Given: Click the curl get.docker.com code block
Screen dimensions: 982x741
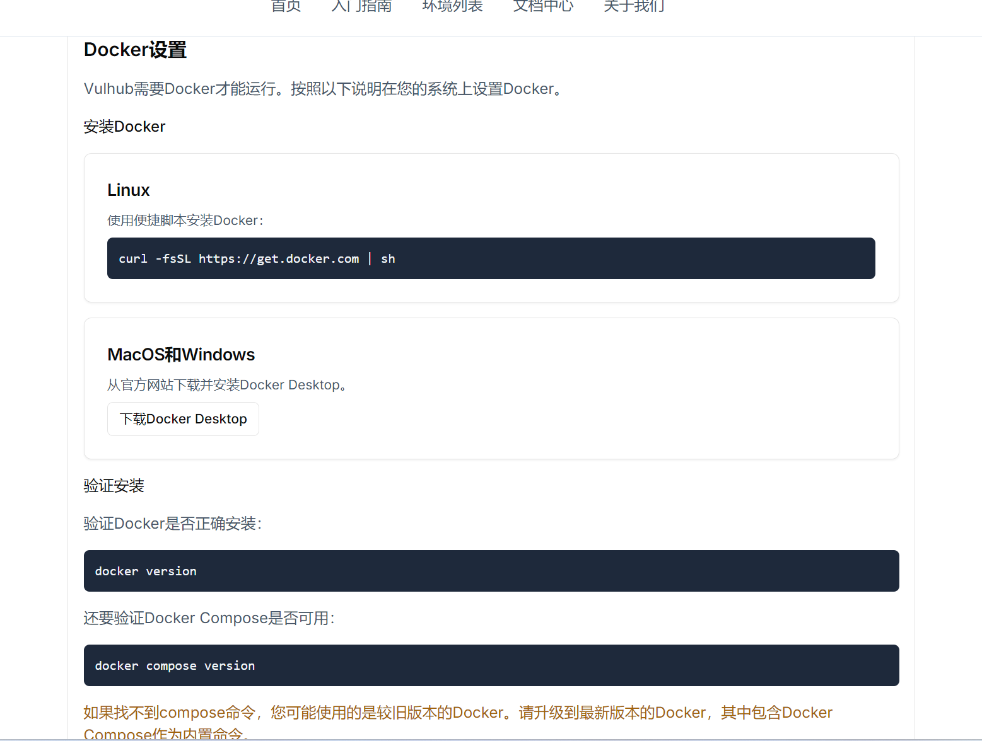Looking at the screenshot, I should coord(491,258).
